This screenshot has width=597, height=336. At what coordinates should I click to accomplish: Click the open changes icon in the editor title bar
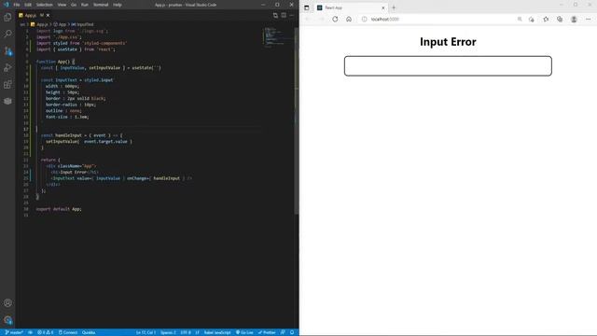[275, 15]
